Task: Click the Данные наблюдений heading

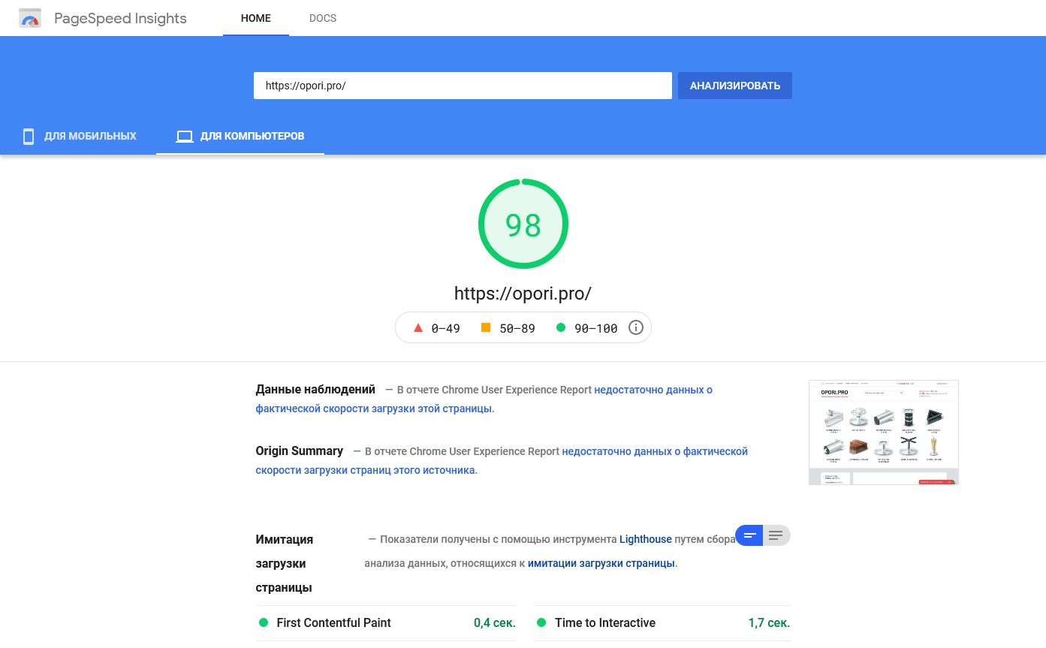Action: 315,389
